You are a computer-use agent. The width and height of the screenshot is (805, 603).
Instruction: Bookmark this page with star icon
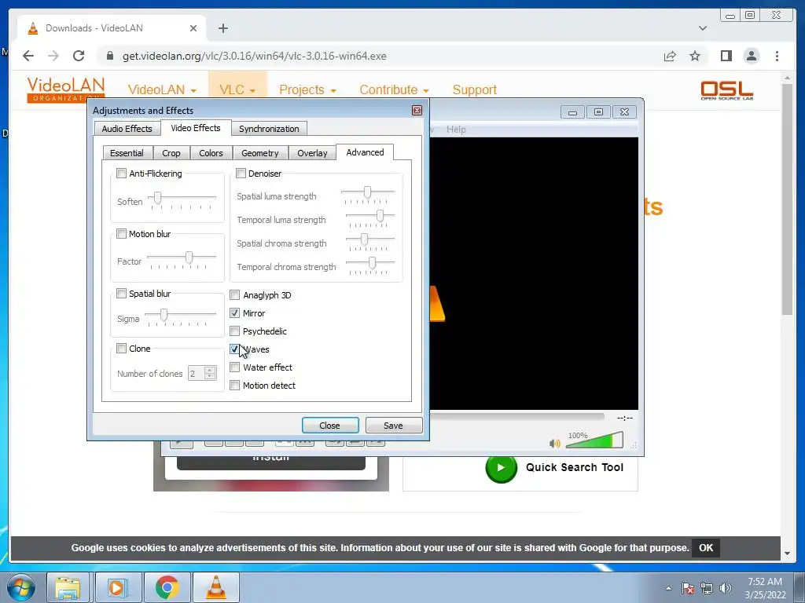(x=695, y=56)
